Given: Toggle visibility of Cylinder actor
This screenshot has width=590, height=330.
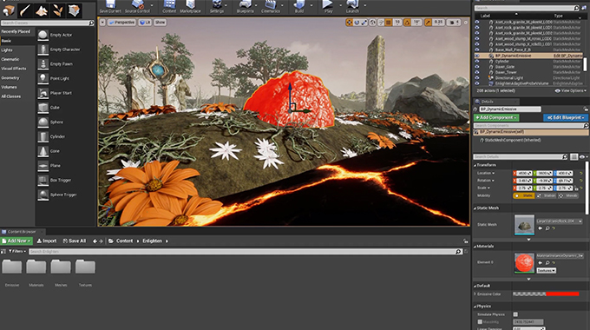Looking at the screenshot, I should coord(477,61).
